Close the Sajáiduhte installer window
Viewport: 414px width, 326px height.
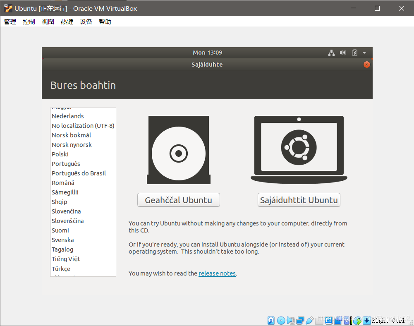367,65
